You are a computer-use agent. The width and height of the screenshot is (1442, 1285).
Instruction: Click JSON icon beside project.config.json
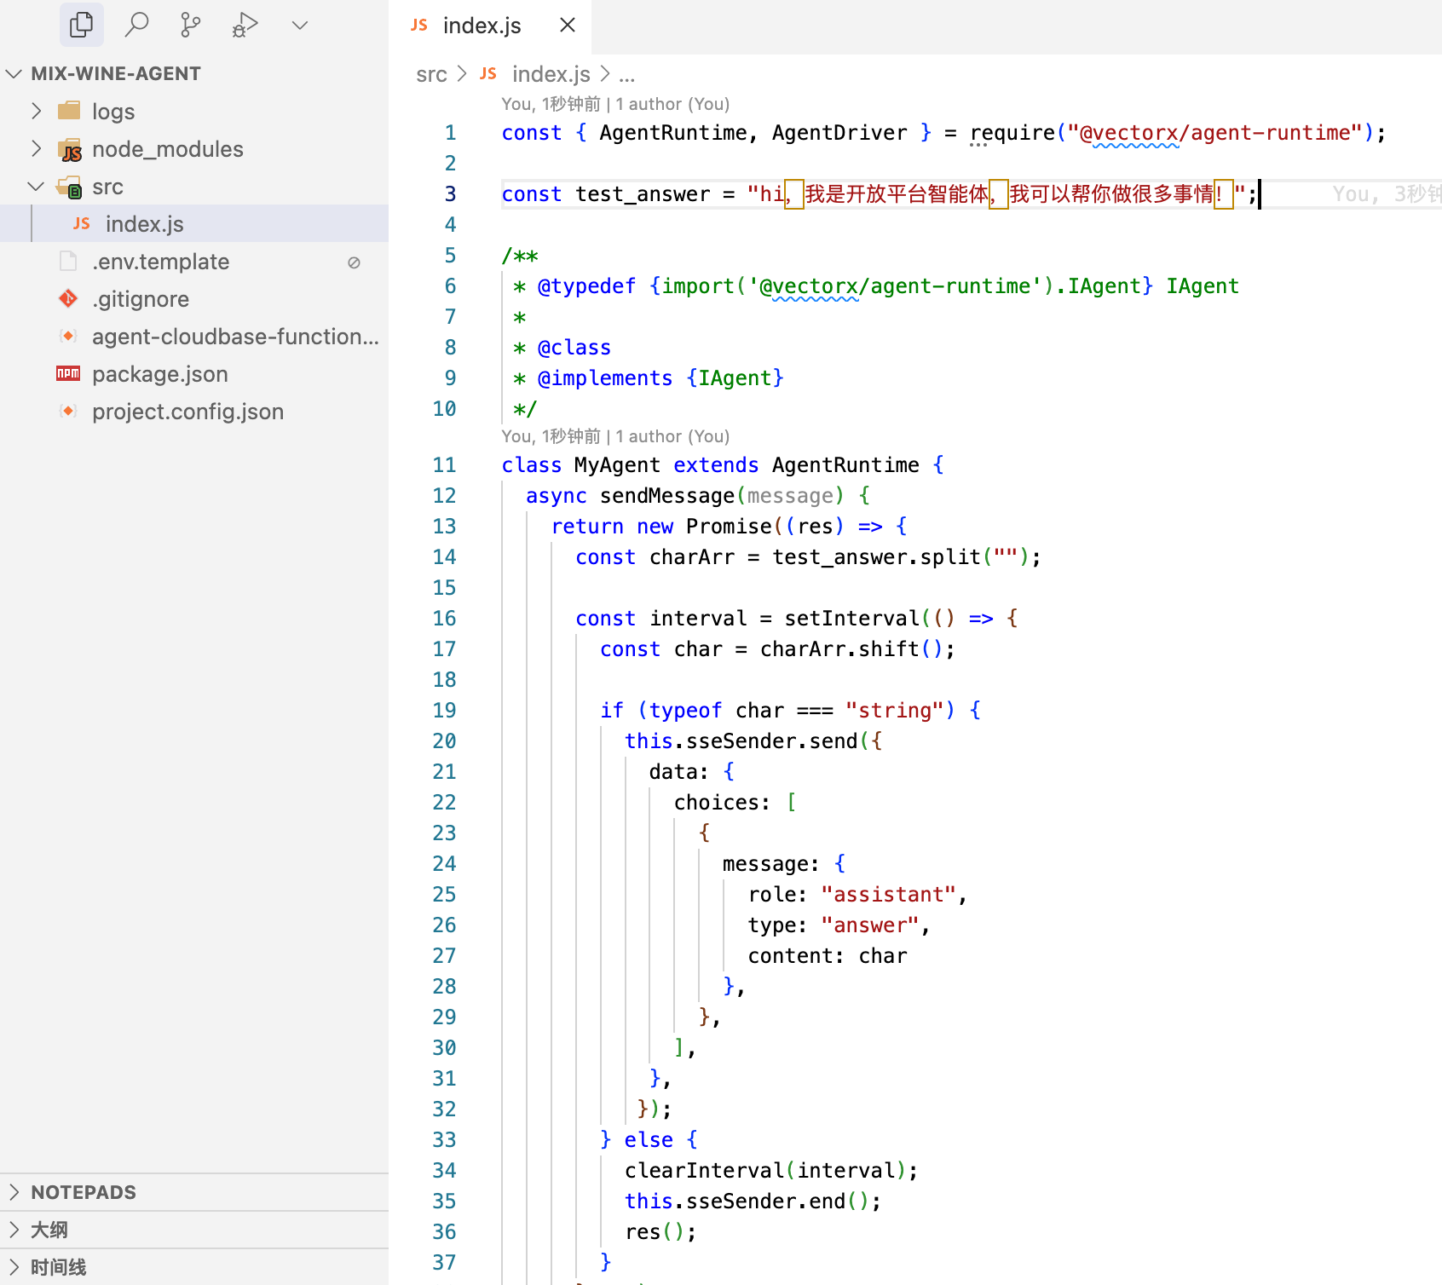tap(68, 411)
